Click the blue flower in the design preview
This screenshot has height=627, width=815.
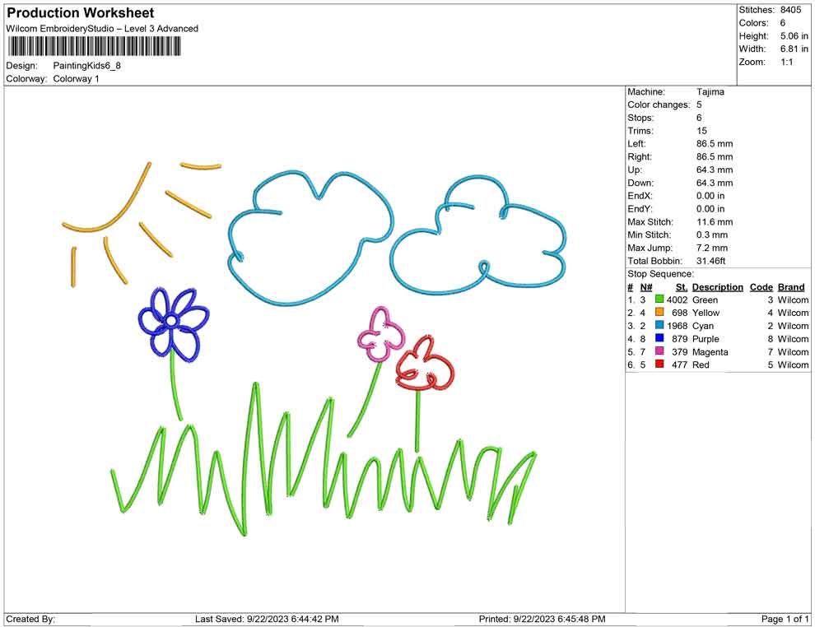point(173,323)
